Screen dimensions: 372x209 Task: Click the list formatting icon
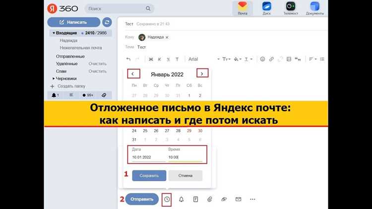point(322,59)
